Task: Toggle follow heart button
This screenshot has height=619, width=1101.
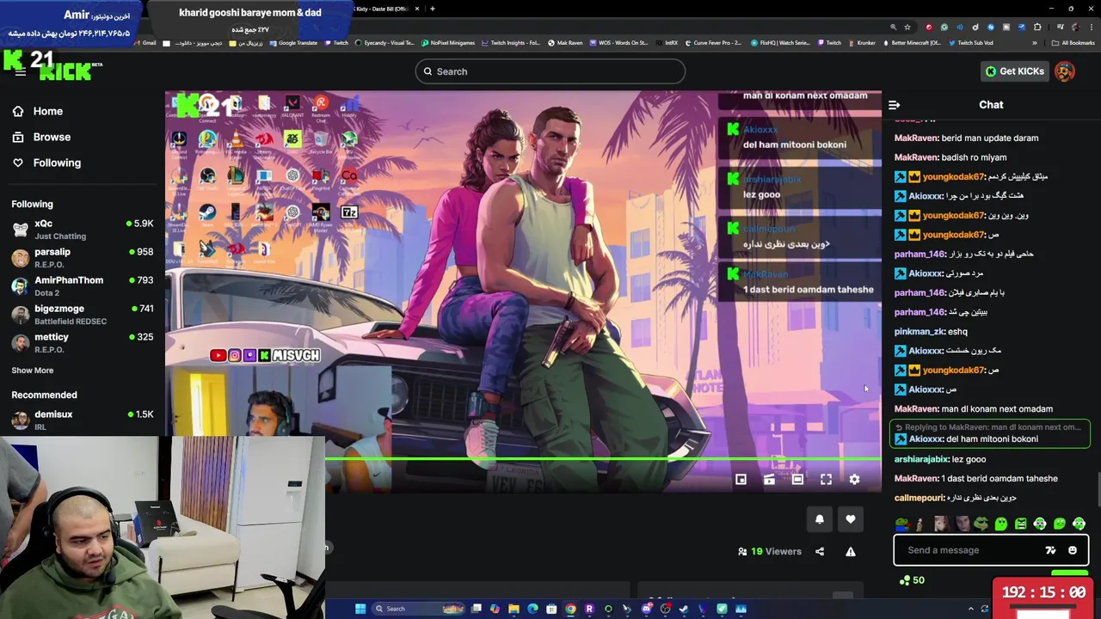Action: [850, 519]
